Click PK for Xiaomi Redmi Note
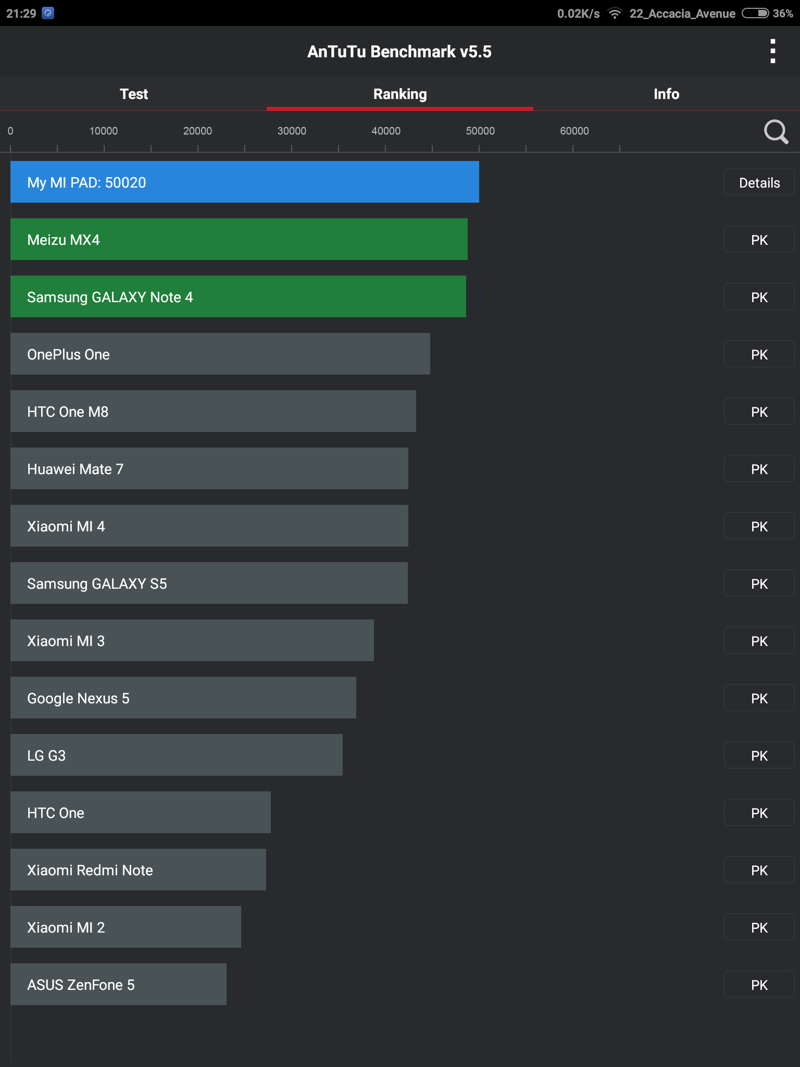Image resolution: width=800 pixels, height=1067 pixels. click(x=759, y=870)
